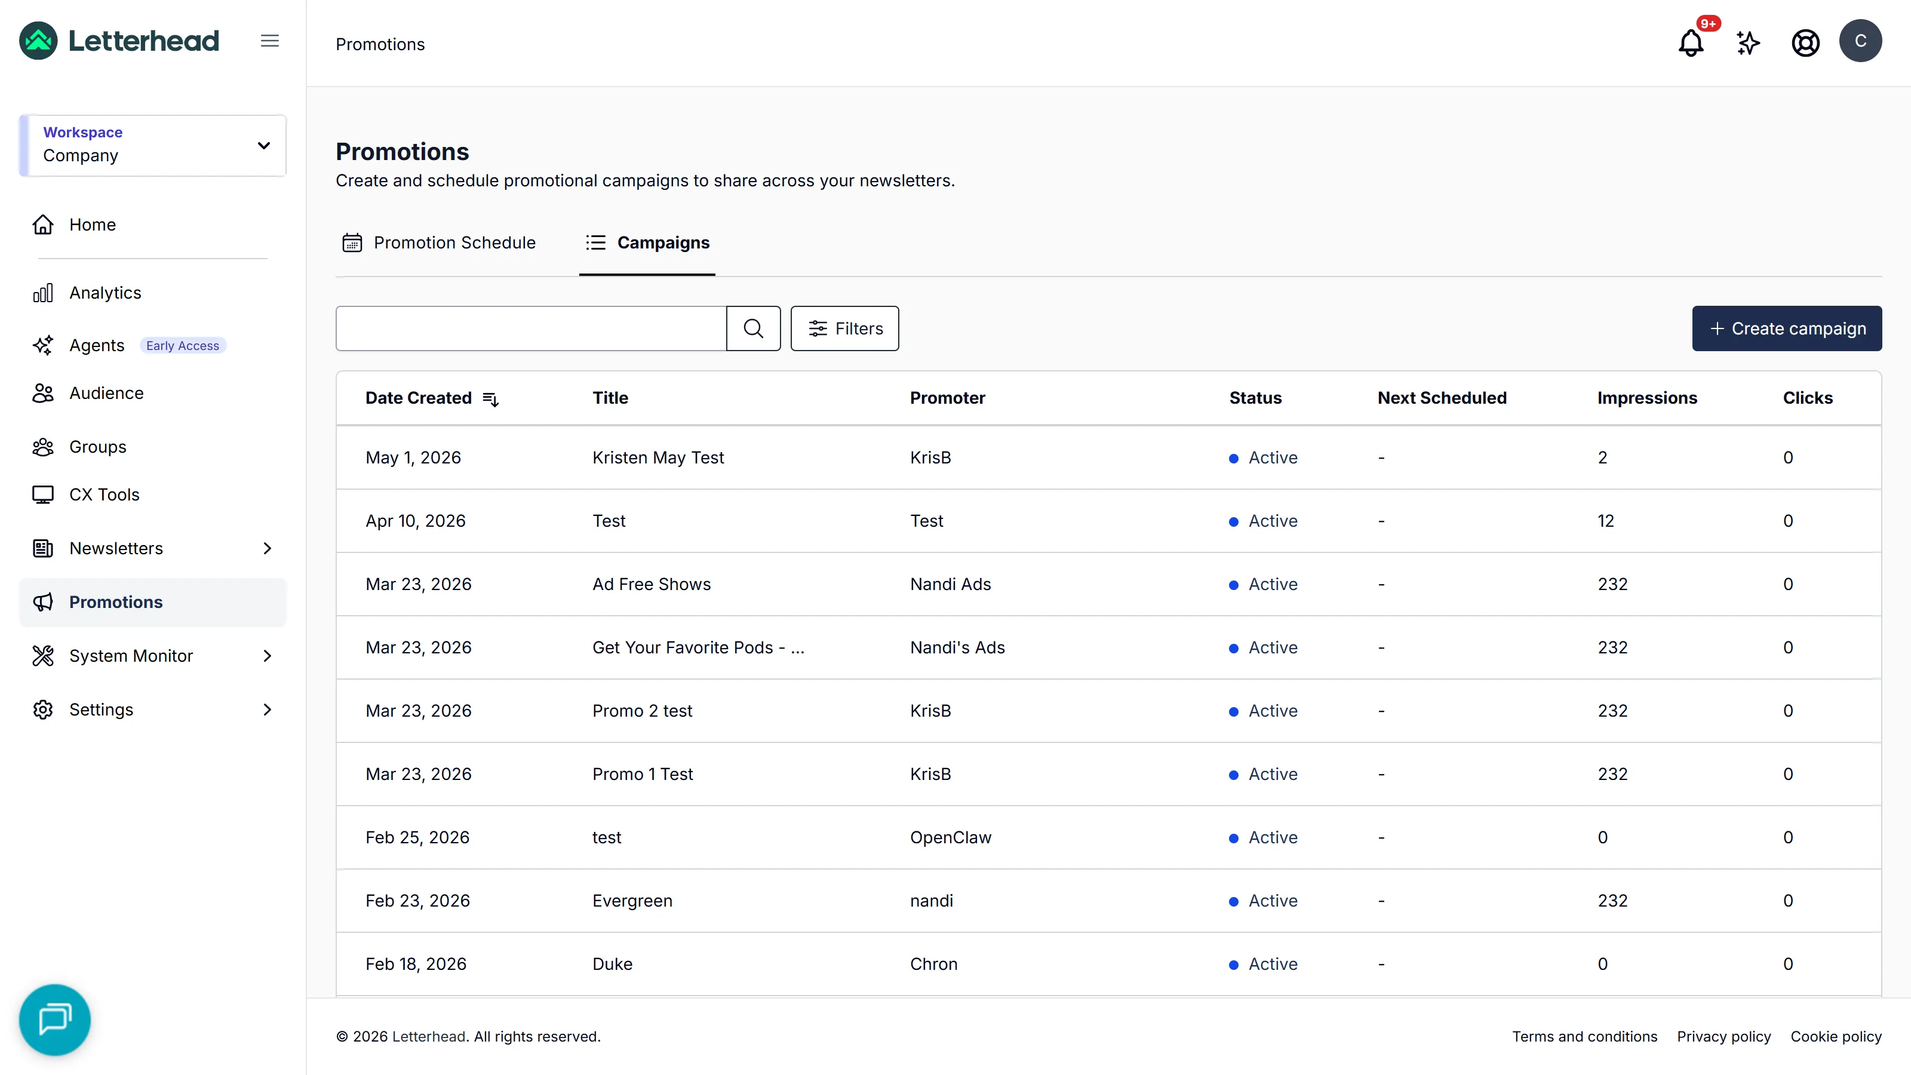Collapse sidebar with hamburger menu icon

[270, 41]
